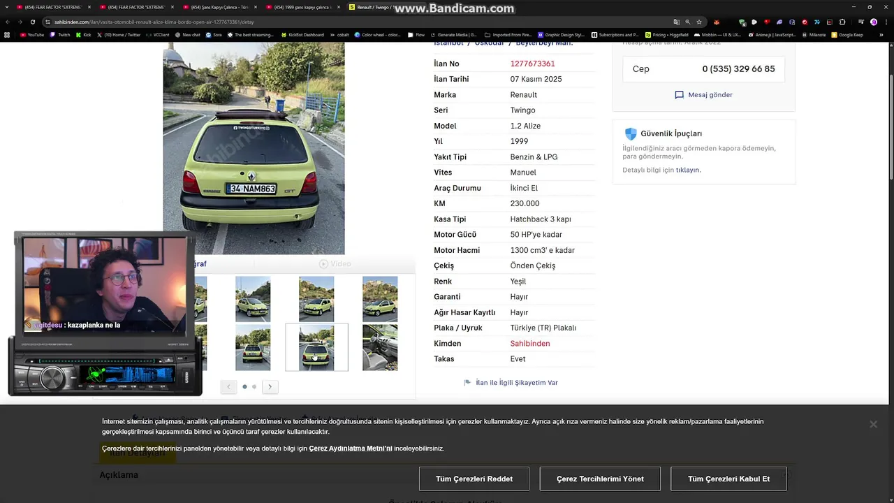The image size is (894, 503).
Task: Switch to the 1999 şans kapıyı çalınca tab
Action: [x=301, y=7]
